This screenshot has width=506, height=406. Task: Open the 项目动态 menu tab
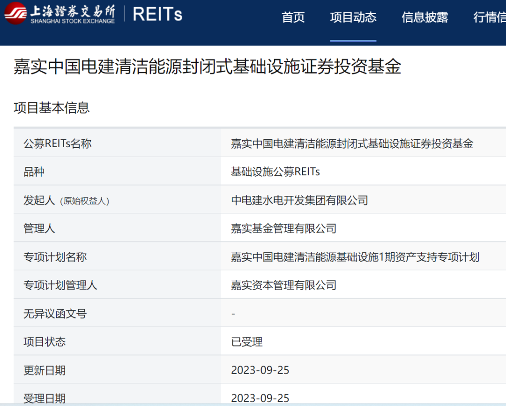[x=353, y=17]
